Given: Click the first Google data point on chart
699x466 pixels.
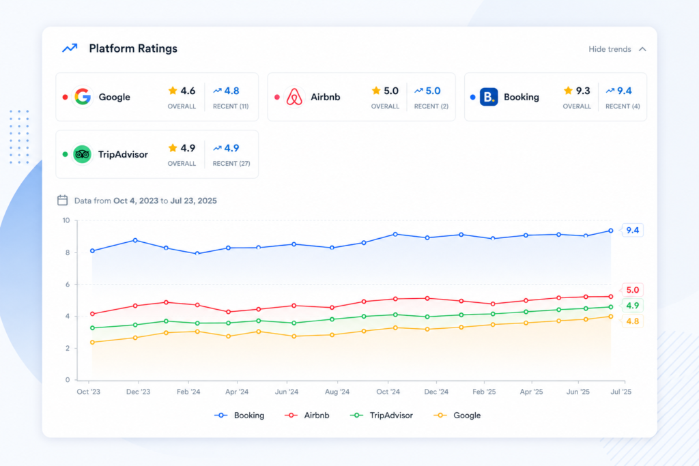Looking at the screenshot, I should click(92, 342).
